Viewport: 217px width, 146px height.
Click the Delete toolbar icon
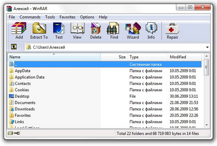point(96,28)
